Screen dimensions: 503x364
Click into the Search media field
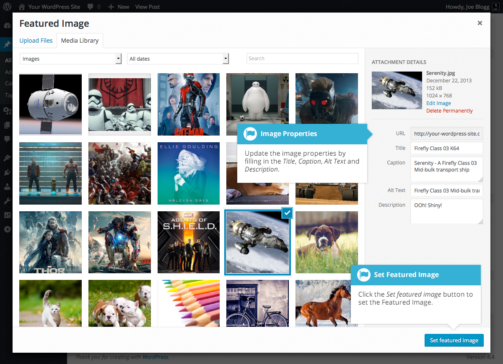coord(302,59)
